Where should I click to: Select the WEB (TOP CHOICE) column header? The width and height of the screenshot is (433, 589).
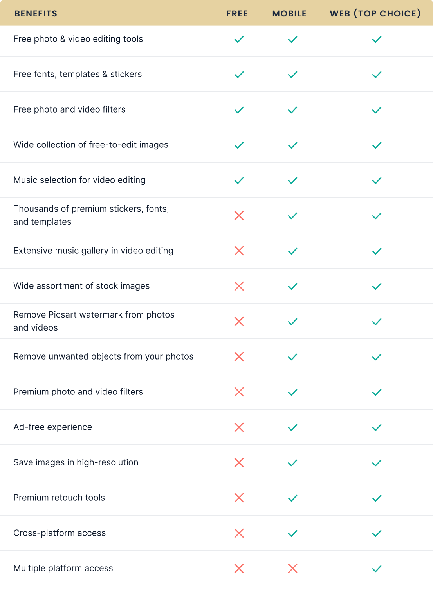(x=375, y=13)
